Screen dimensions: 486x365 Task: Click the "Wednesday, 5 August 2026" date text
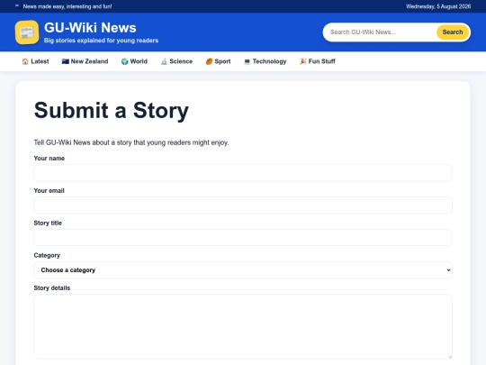tap(438, 6)
